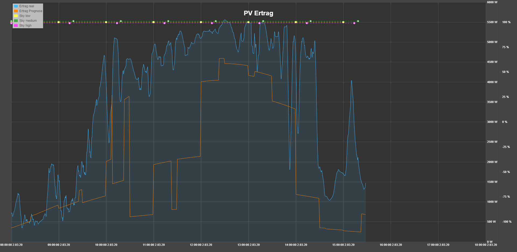Screen dimensions: 517x252
Task: Click the '-50 %' percent axis label
Action: pos(506,172)
